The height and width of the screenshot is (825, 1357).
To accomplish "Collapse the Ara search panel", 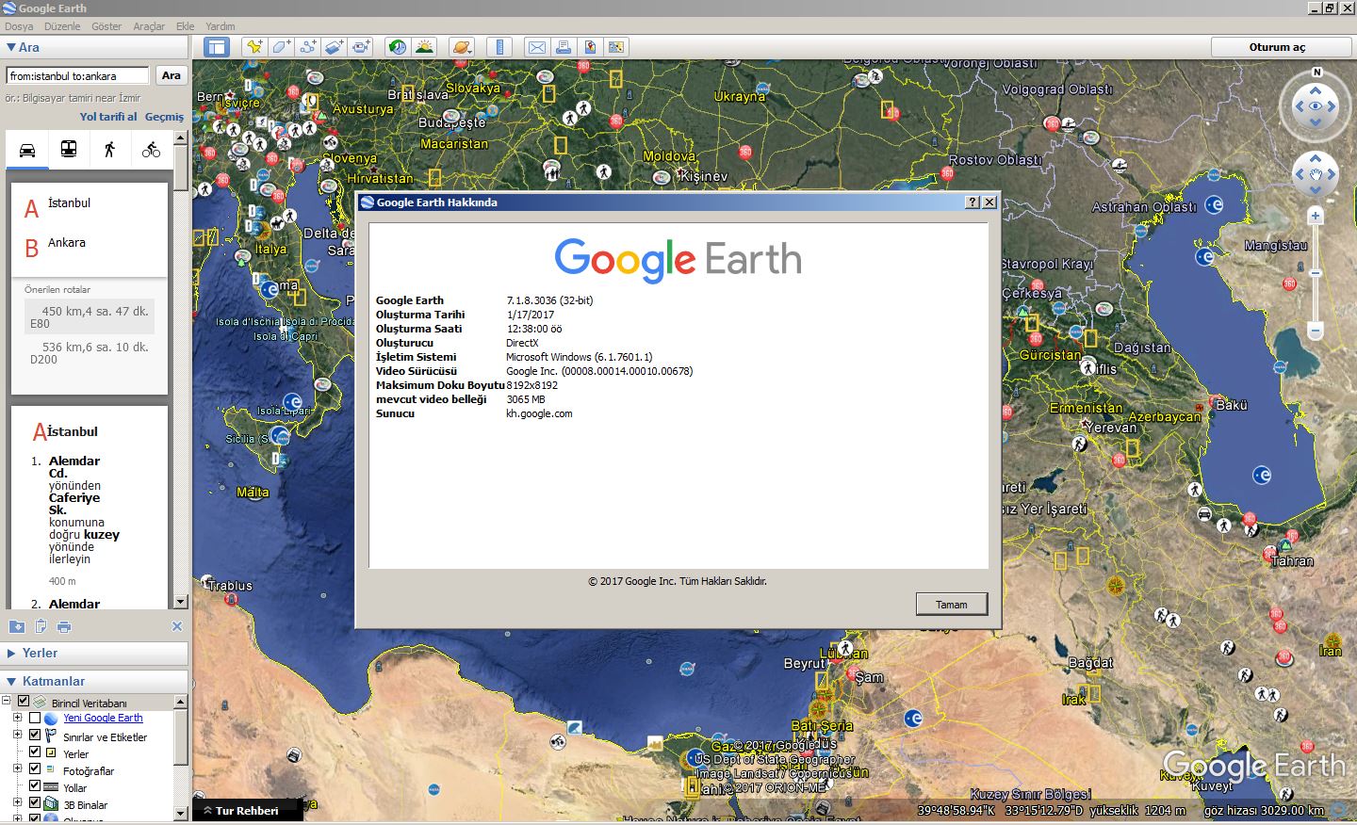I will click(x=11, y=47).
